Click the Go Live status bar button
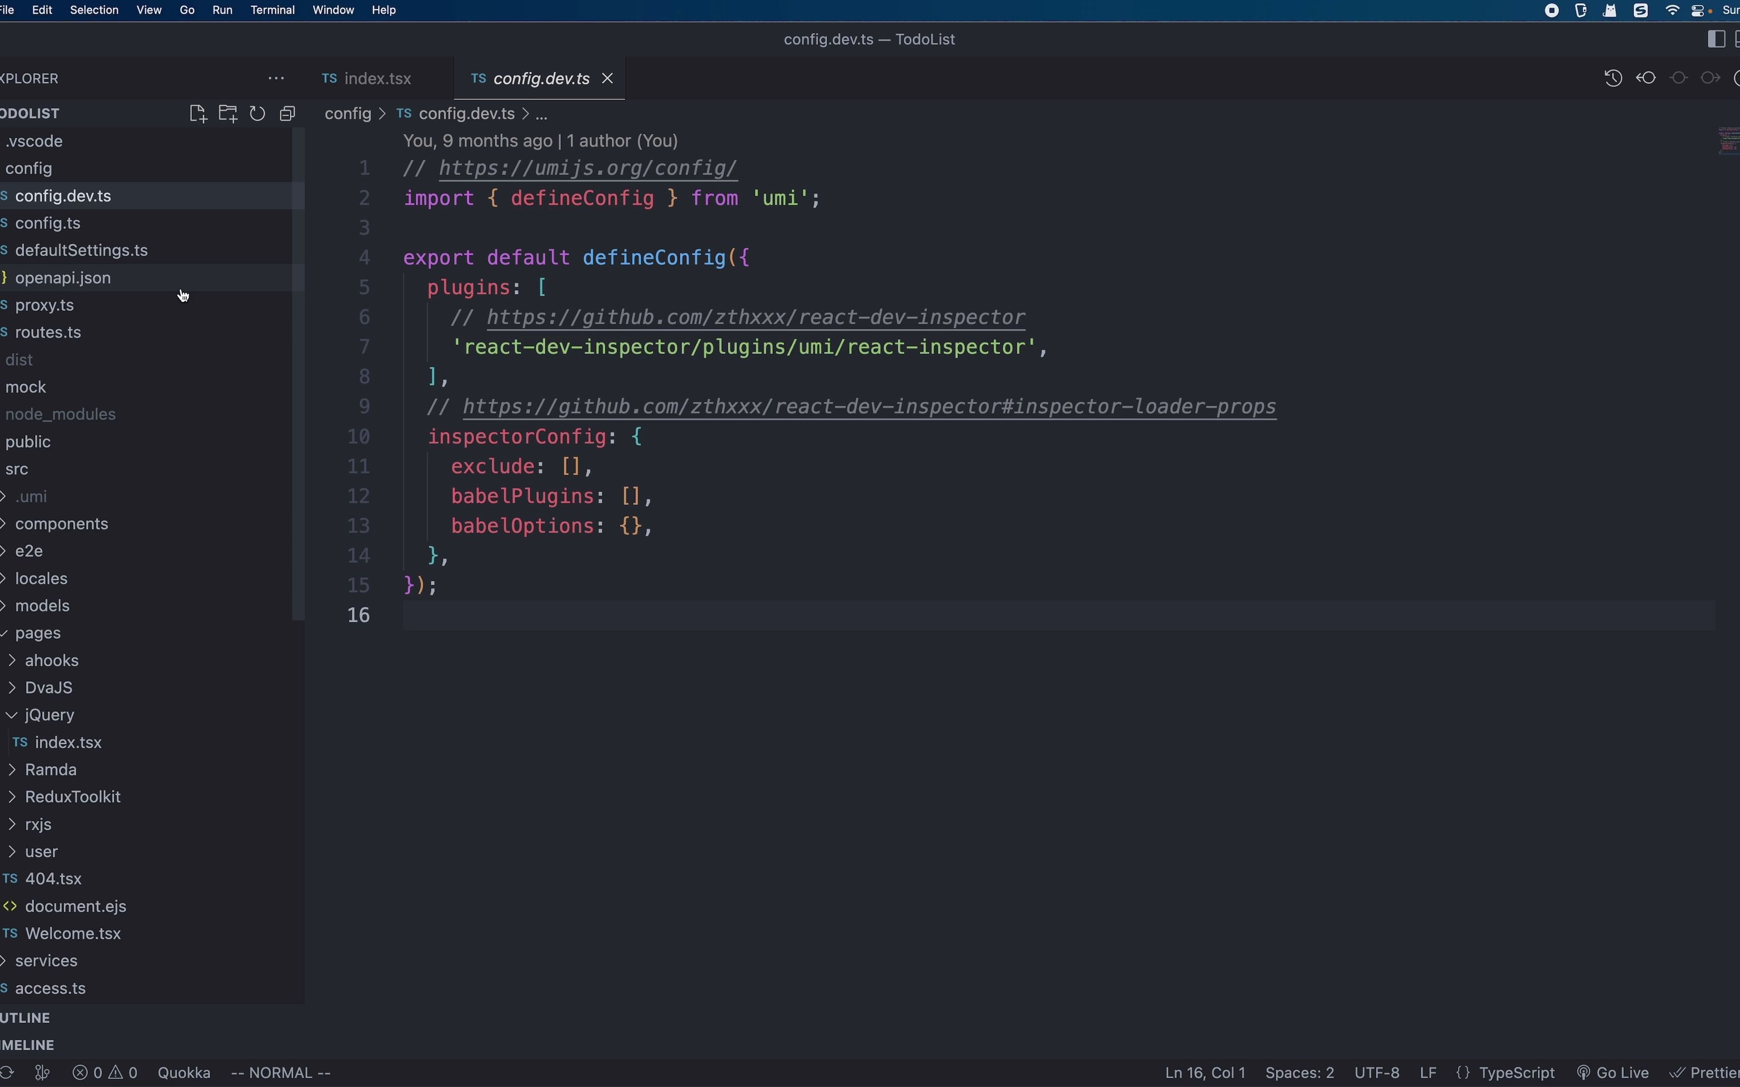Viewport: 1740px width, 1087px height. tap(1614, 1072)
